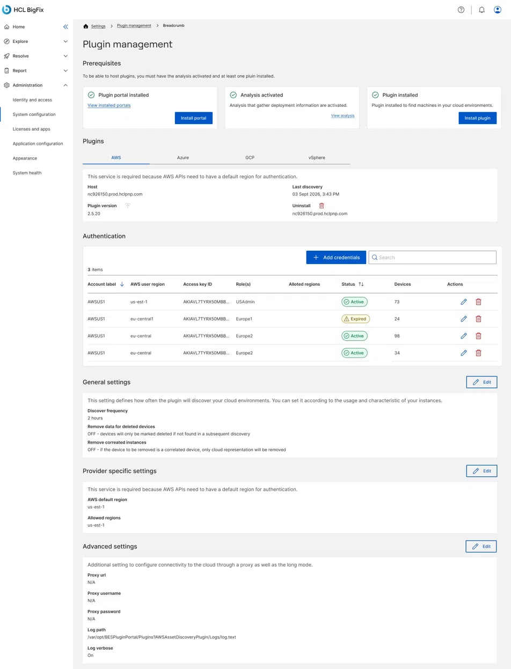Open View analysis link

pos(342,115)
